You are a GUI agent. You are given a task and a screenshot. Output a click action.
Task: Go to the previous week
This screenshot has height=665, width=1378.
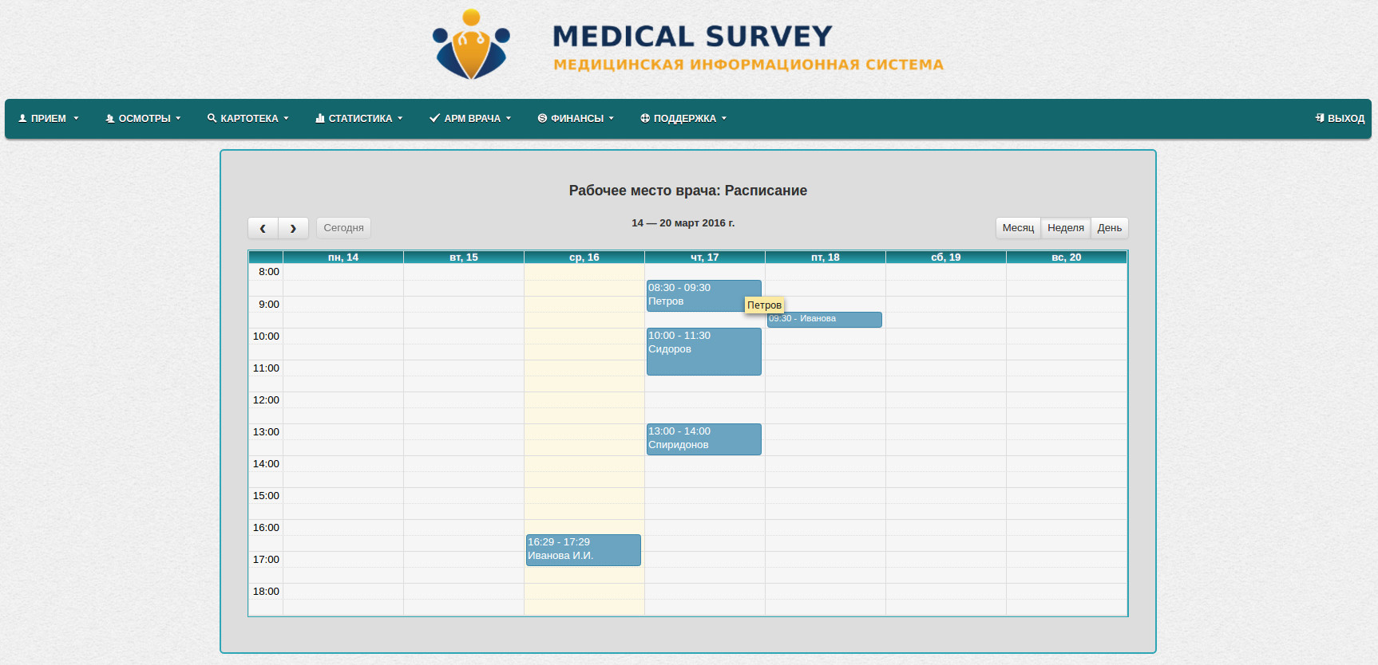tap(263, 228)
